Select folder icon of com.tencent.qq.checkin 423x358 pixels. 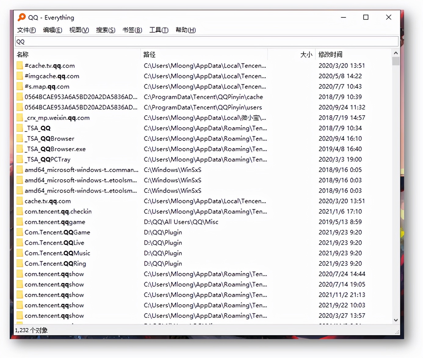coord(20,211)
